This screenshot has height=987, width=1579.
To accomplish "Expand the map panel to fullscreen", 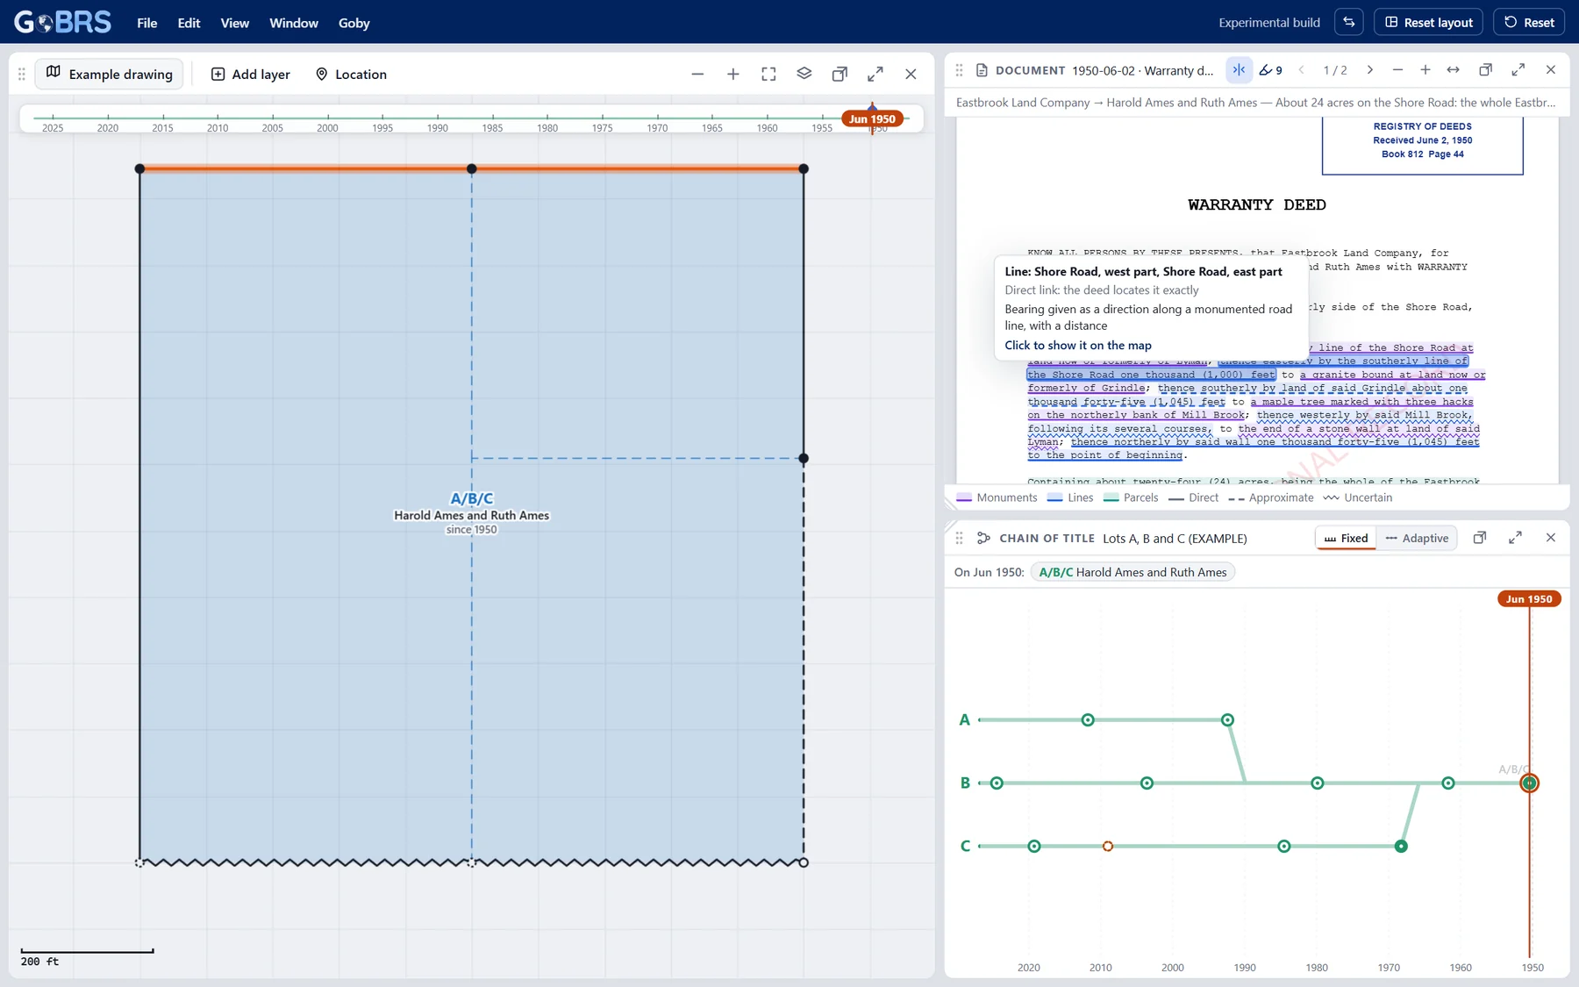I will (x=875, y=74).
